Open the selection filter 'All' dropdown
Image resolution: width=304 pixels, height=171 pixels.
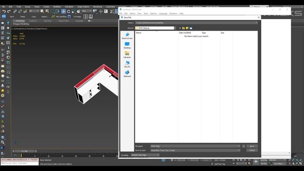tap(34, 11)
